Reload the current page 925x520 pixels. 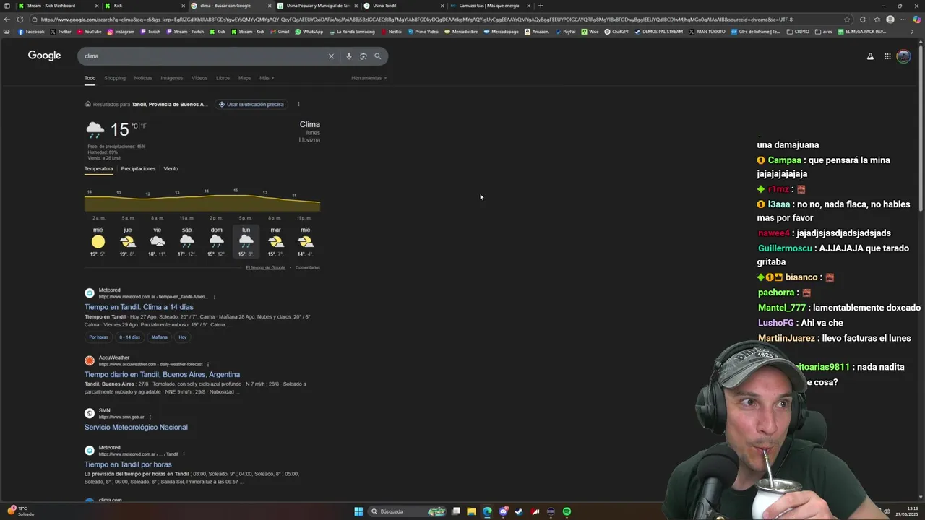click(x=20, y=19)
